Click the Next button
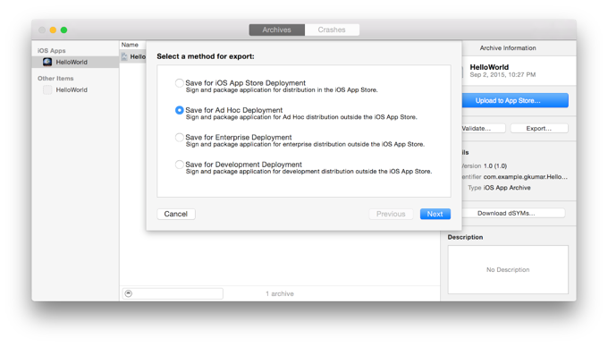Viewport: 608px width, 347px height. 435,214
